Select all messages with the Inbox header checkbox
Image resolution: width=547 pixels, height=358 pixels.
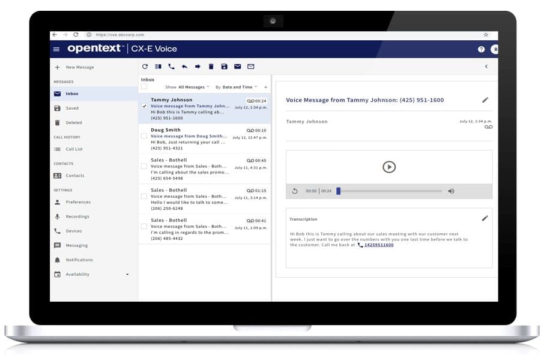point(144,87)
